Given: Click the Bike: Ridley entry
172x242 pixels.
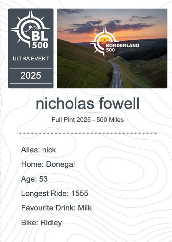Looking at the screenshot, I should pos(42,222).
